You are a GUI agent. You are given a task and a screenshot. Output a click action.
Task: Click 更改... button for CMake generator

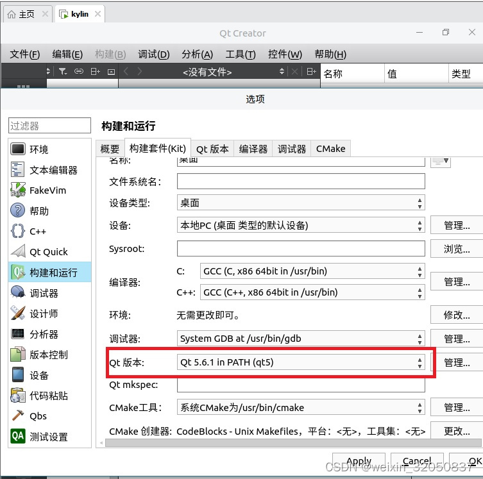coord(457,431)
